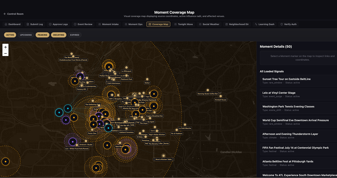Zoom out of the coverage map
The image size is (337, 178).
tap(5, 53)
